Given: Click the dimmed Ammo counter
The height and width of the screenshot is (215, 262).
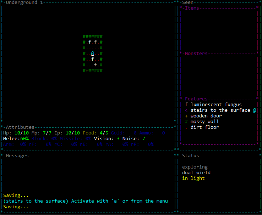Looking at the screenshot, I should (x=152, y=133).
